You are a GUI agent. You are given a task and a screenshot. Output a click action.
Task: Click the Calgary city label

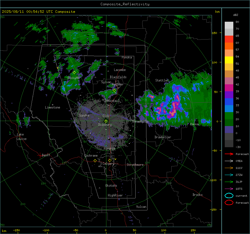(108, 164)
